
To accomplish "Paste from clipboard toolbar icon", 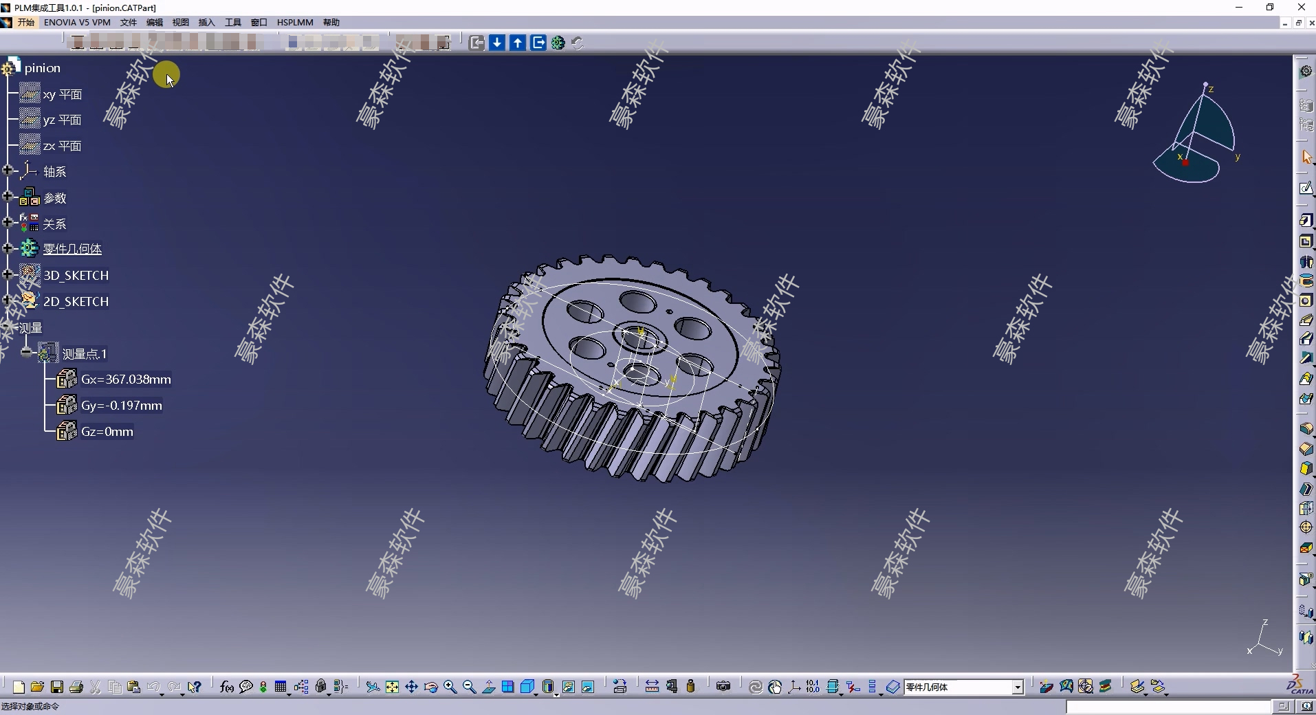I will (134, 686).
